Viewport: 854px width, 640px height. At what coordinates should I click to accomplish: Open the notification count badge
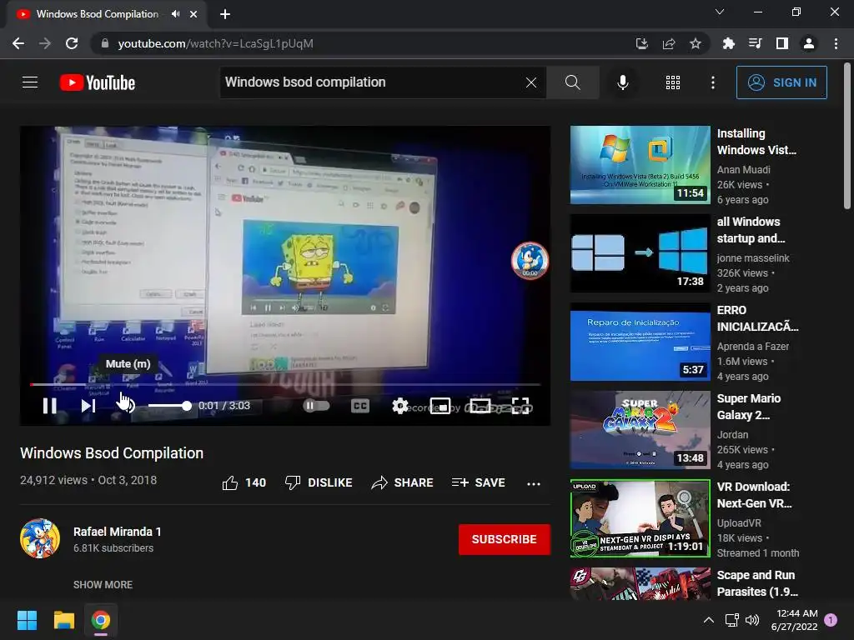[x=831, y=620]
